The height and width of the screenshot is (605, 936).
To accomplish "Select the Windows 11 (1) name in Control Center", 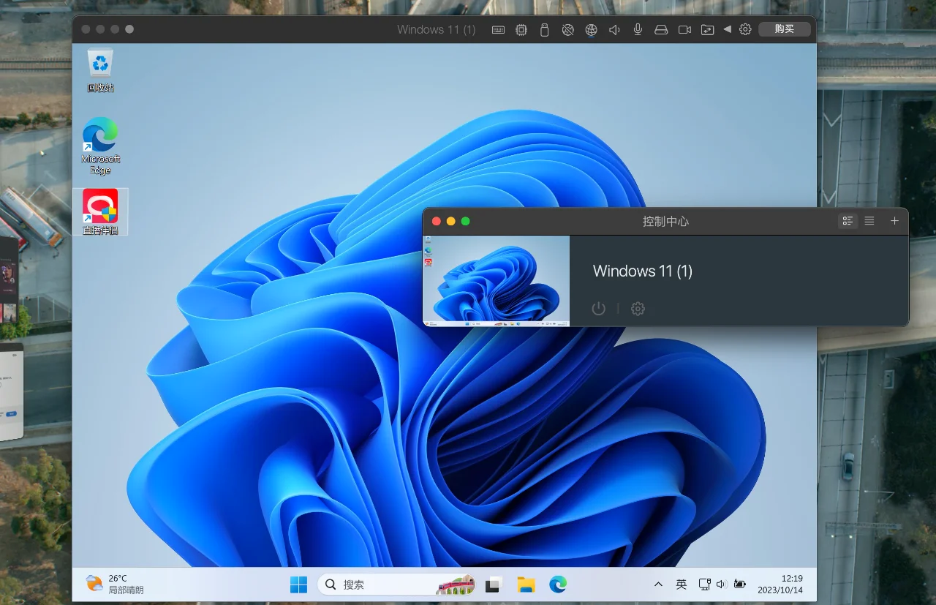I will [643, 271].
